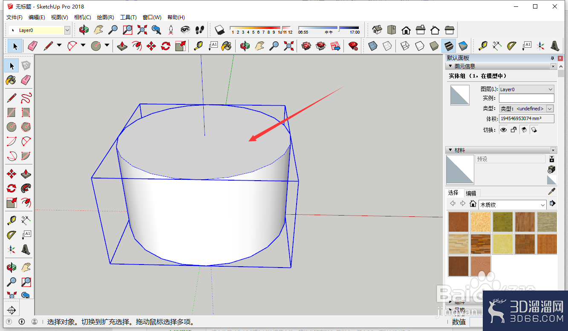Open the 绘图(R) menu
Viewport: 568px width, 331px height.
coord(105,17)
